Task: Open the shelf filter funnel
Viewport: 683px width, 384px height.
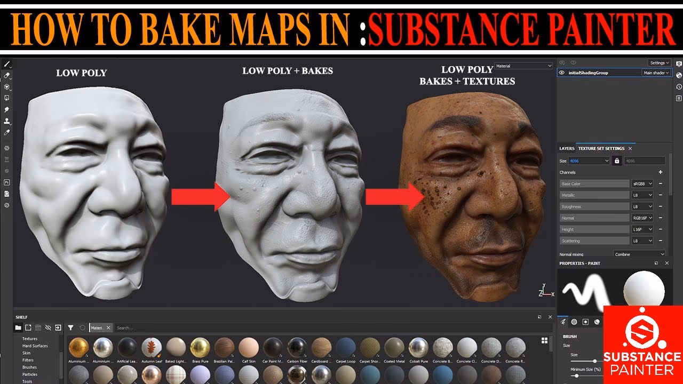Action: pos(70,327)
